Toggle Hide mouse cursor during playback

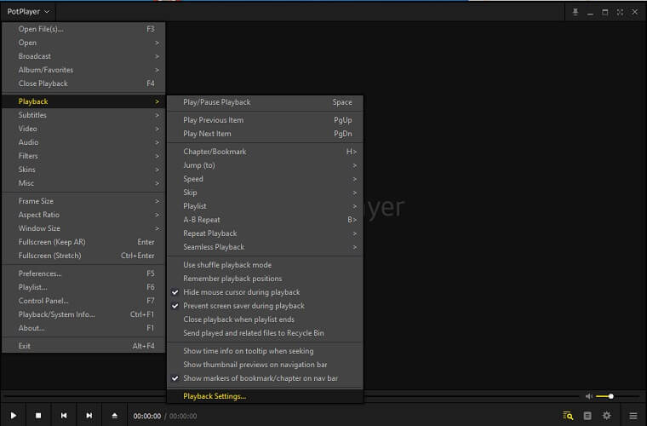(265, 292)
